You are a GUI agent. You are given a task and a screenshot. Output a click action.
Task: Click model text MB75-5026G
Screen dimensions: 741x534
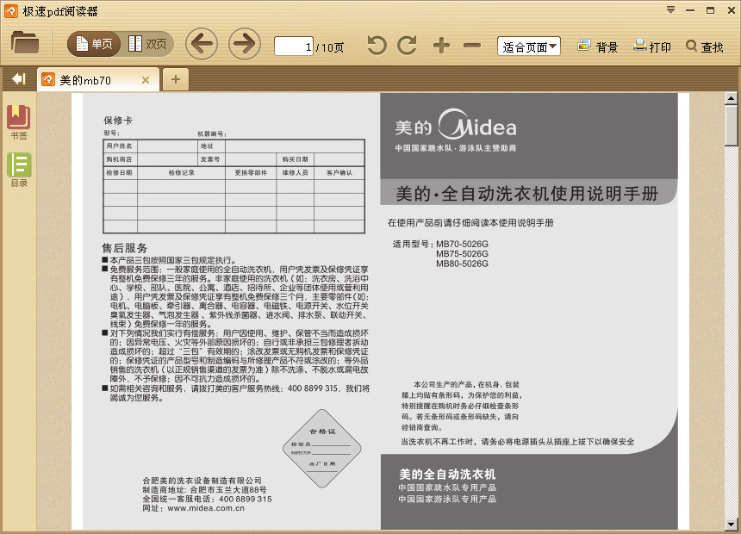click(462, 254)
